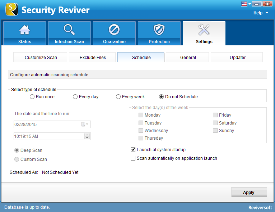The width and height of the screenshot is (275, 212).
Task: Expand the Help dropdown arrow
Action: (x=267, y=13)
